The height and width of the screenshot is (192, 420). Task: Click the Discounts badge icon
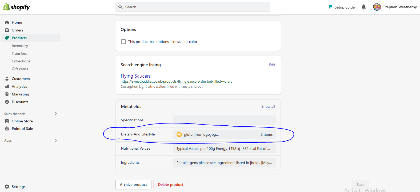pyautogui.click(x=7, y=102)
